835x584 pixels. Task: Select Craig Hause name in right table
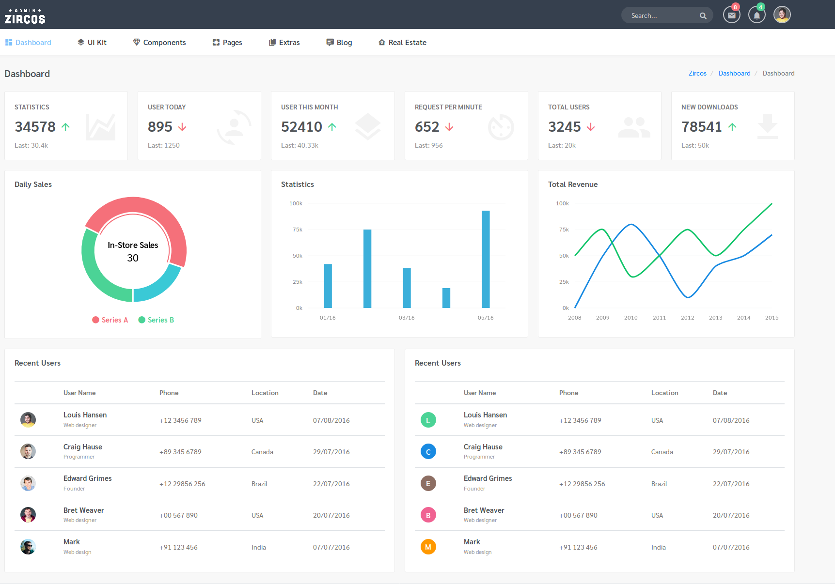[x=483, y=447]
